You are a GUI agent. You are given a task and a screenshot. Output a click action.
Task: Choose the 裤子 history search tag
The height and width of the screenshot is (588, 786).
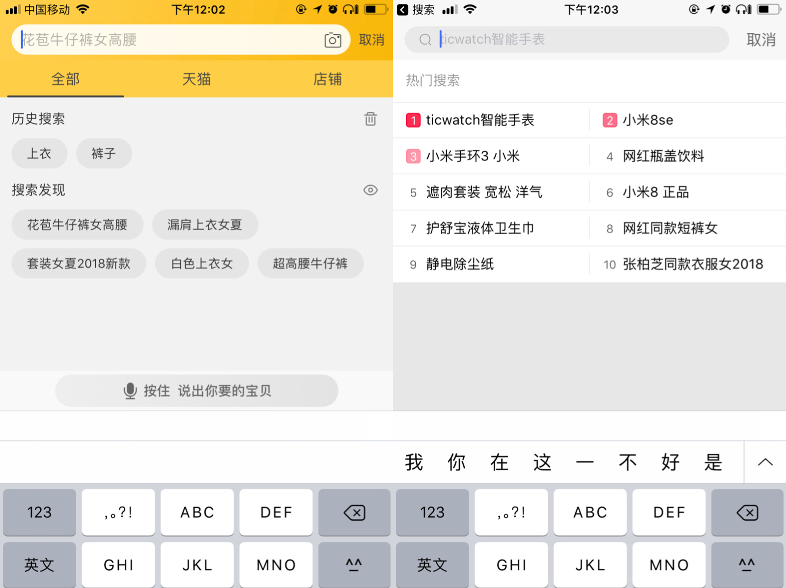(104, 154)
